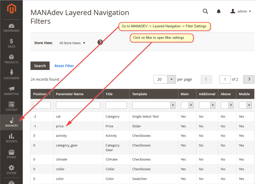The height and width of the screenshot is (184, 256).
Task: Open the 'color' filter row
Action: [x=142, y=179]
